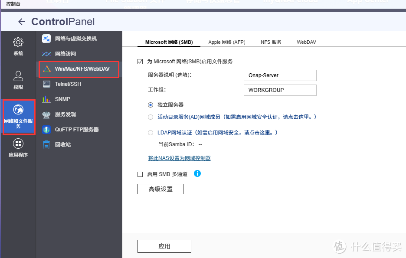
Task: Switch to the Apple 网络 (AFP) tab
Action: [x=226, y=42]
